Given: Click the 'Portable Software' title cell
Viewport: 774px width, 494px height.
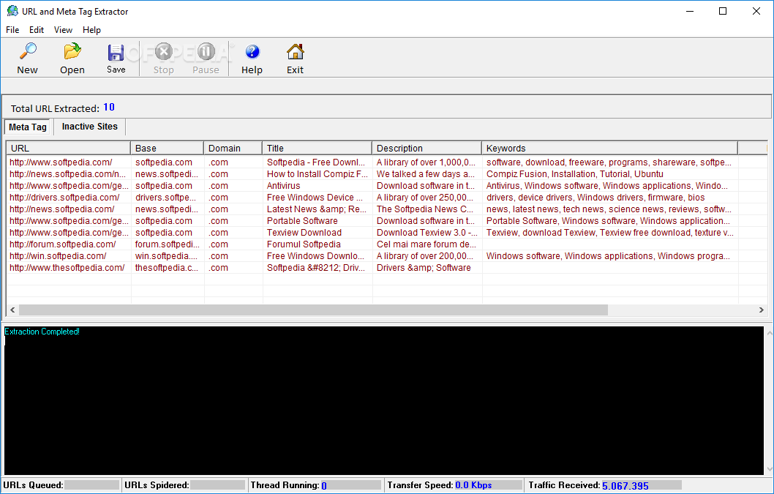Looking at the screenshot, I should coord(302,221).
